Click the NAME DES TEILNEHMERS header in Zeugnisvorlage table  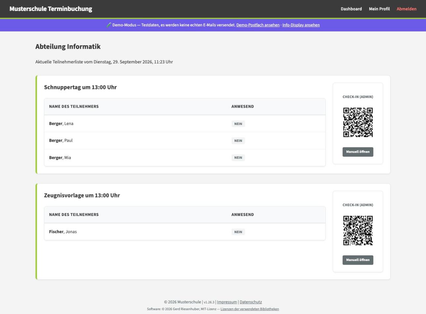click(x=74, y=215)
